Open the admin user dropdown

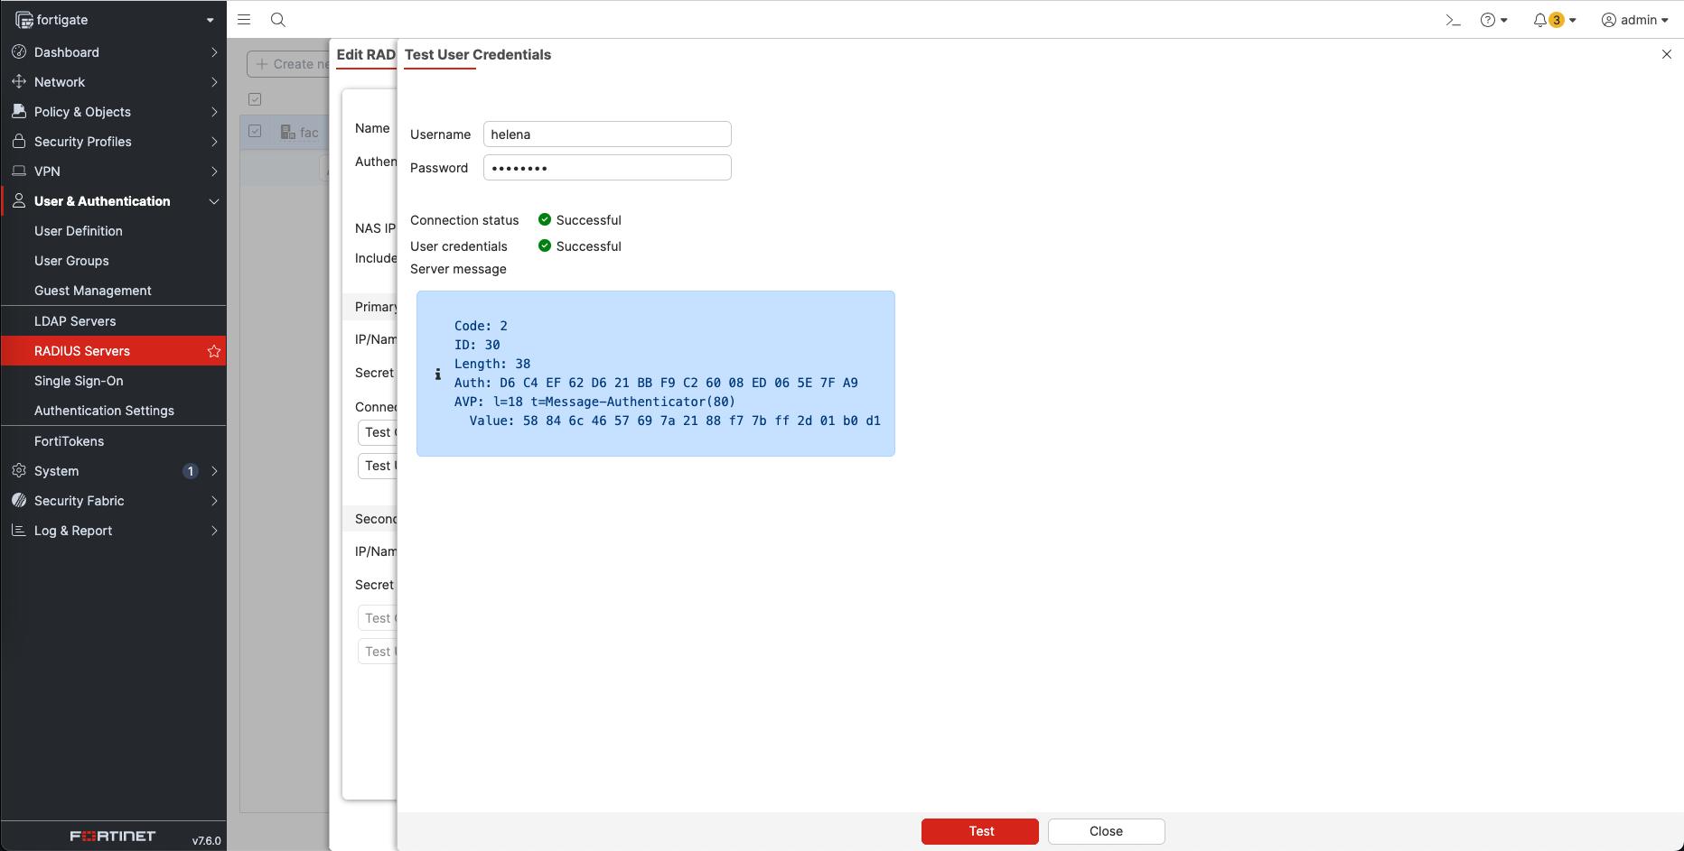pos(1634,20)
